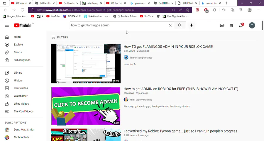Image resolution: width=264 pixels, height=141 pixels.
Task: Open the Favorites toolbar star icon
Action: (x=224, y=10)
